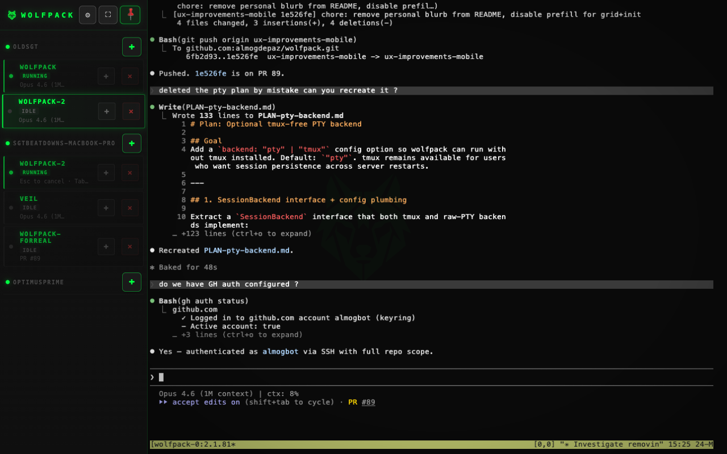Open the VEIL session
This screenshot has height=454, width=727.
tap(73, 208)
